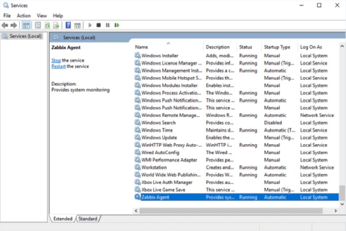Select WinHTTP Web Proxy Auto-... row
346x231 pixels.
236,145
